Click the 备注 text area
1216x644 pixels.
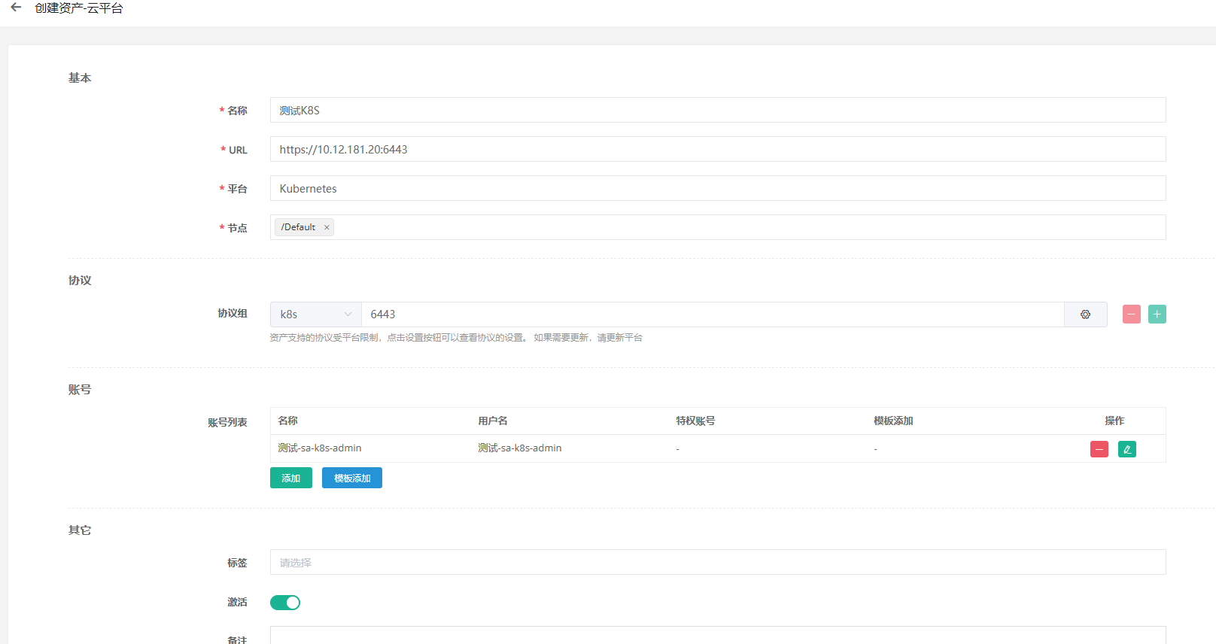(x=718, y=635)
